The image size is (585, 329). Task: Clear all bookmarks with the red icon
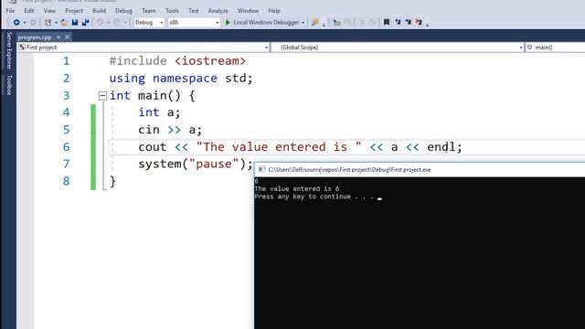click(x=419, y=22)
